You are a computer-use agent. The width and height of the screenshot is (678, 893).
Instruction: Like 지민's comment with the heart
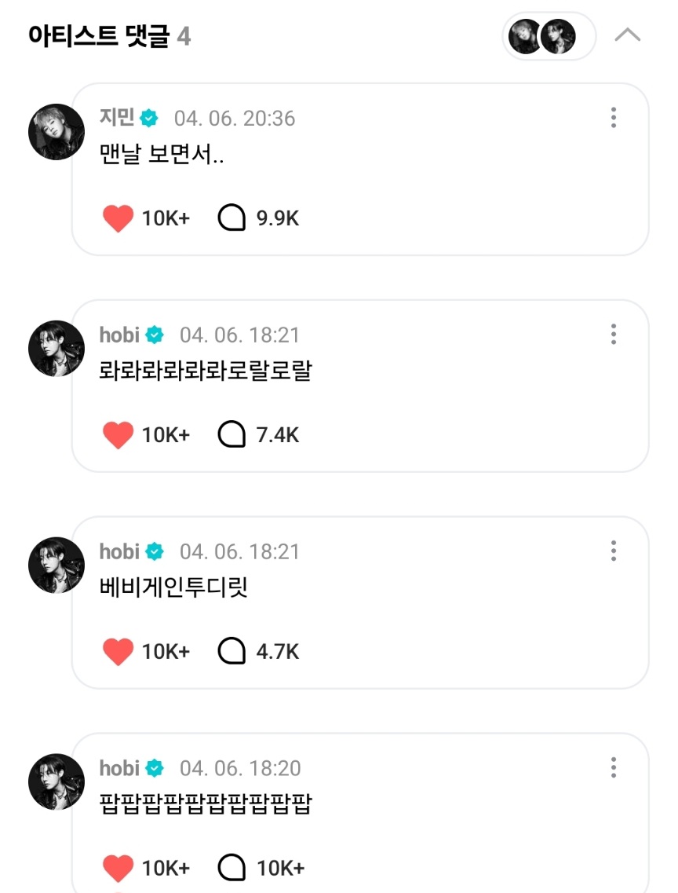tap(118, 218)
